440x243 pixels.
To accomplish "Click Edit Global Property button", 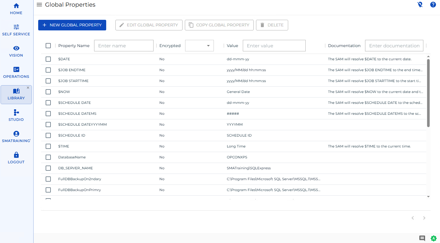I will [149, 25].
